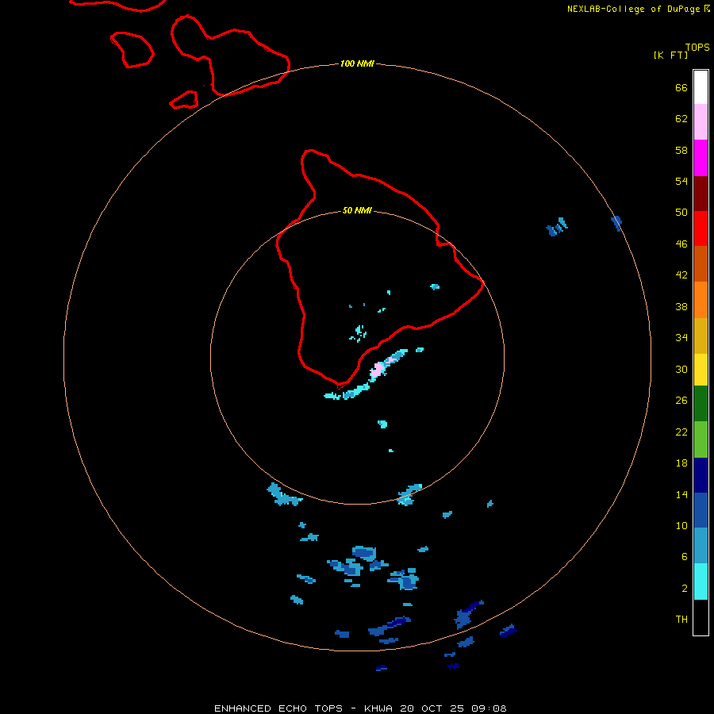Click the legend value 46

pos(681,244)
